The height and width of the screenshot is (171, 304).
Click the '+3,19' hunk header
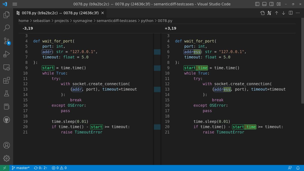[170, 28]
